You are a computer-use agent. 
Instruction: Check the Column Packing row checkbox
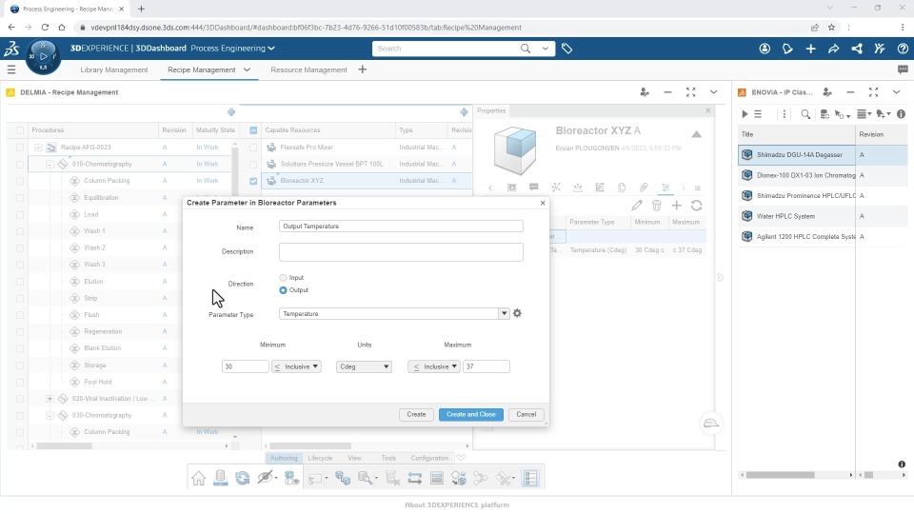20,181
